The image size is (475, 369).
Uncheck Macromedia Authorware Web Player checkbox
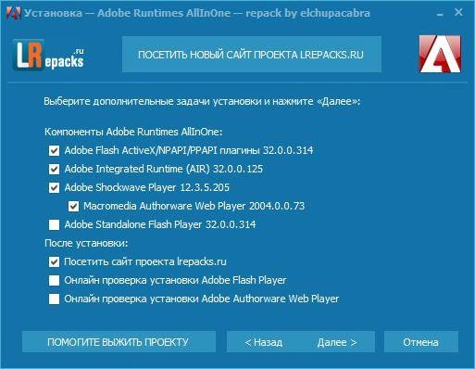tap(73, 206)
